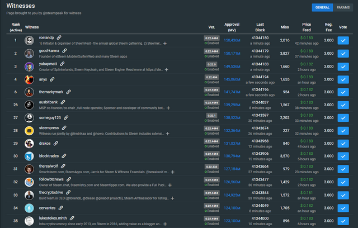Sort by Rank (Active) column header
The height and width of the screenshot is (228, 358).
click(x=16, y=27)
